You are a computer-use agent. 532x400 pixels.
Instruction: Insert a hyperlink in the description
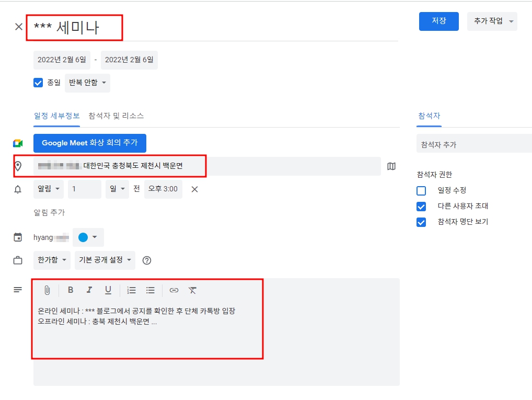[x=174, y=290]
